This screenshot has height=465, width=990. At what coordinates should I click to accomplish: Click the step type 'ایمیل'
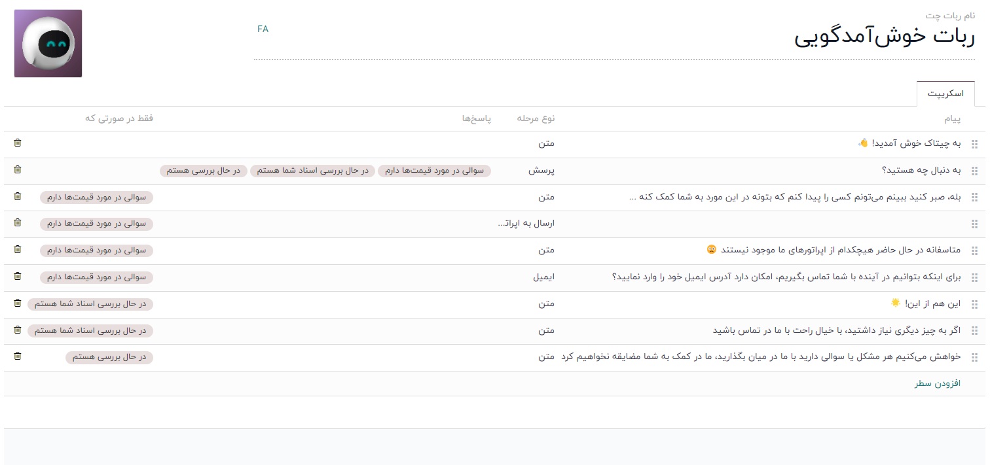(x=544, y=277)
